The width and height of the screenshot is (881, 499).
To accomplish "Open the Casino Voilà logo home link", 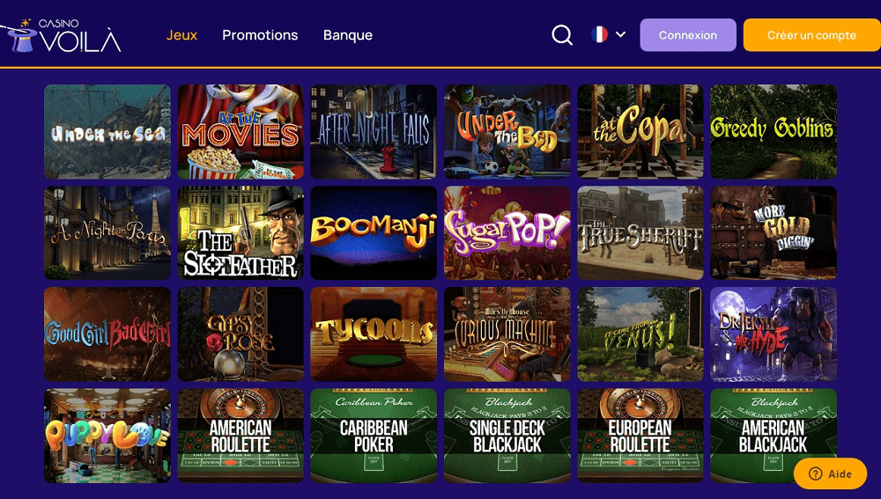I will pyautogui.click(x=61, y=35).
